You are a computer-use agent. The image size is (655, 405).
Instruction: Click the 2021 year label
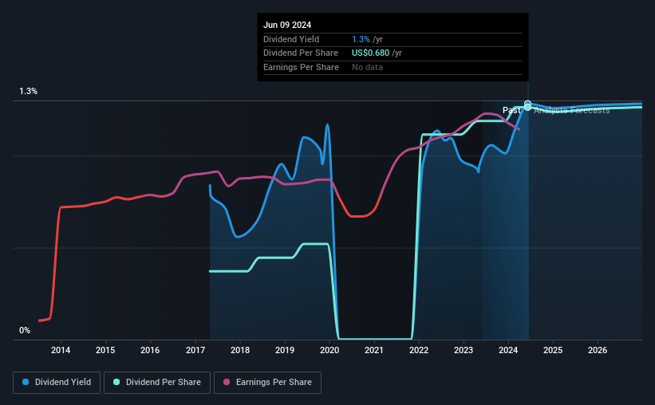coord(374,350)
